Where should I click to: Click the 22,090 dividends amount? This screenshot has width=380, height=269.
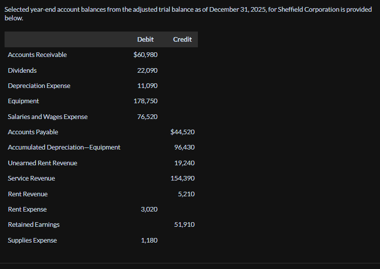coord(147,70)
